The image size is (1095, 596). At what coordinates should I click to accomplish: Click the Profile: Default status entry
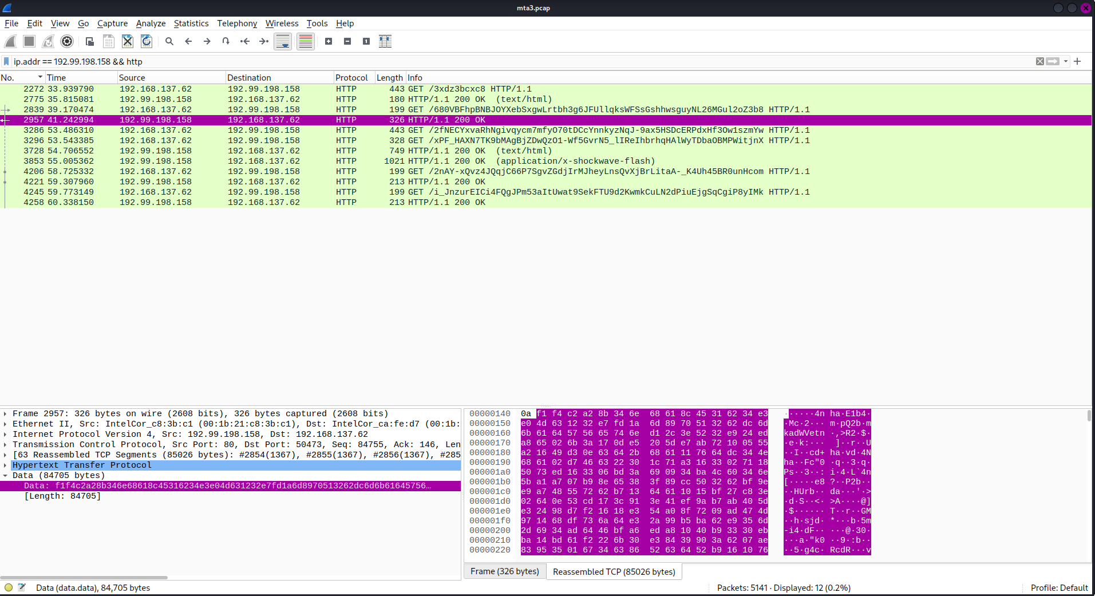click(1059, 587)
